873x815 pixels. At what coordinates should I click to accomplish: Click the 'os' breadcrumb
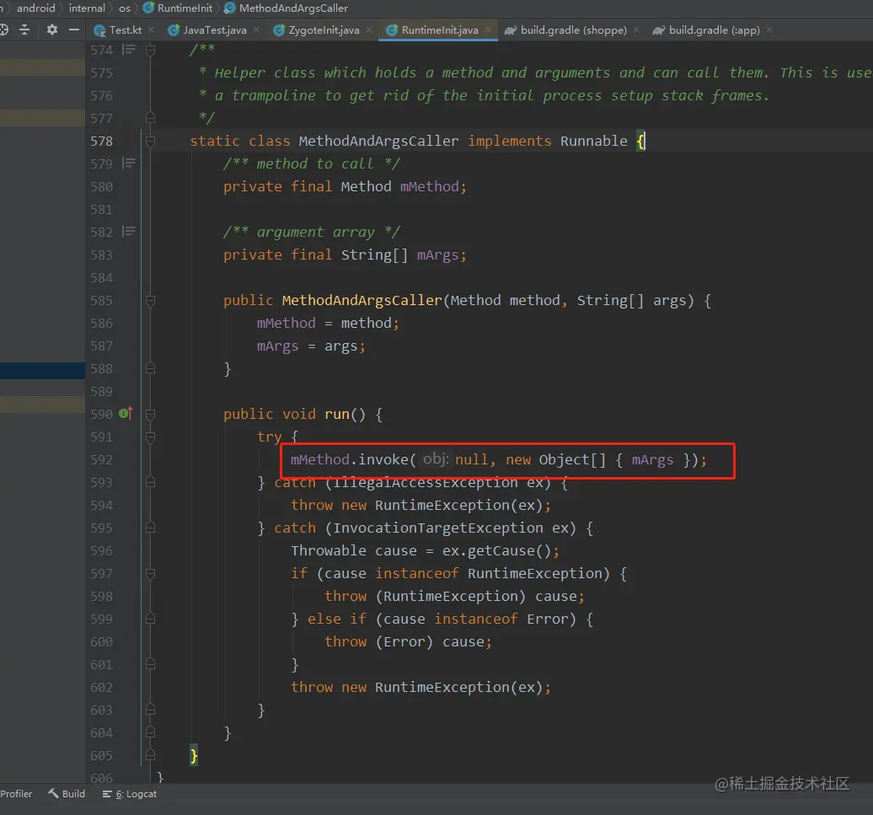125,8
